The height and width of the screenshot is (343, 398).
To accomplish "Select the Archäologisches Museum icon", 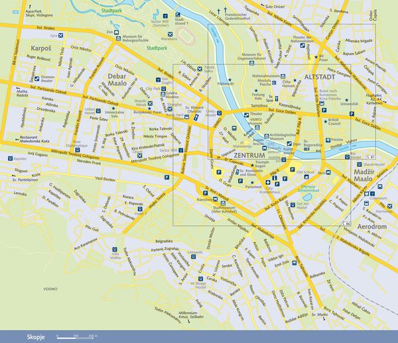I will tap(267, 136).
